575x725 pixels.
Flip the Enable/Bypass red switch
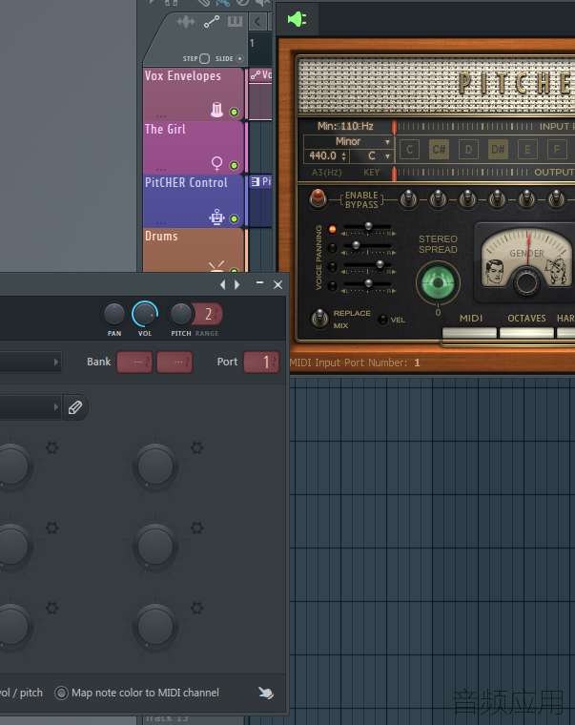(x=318, y=197)
